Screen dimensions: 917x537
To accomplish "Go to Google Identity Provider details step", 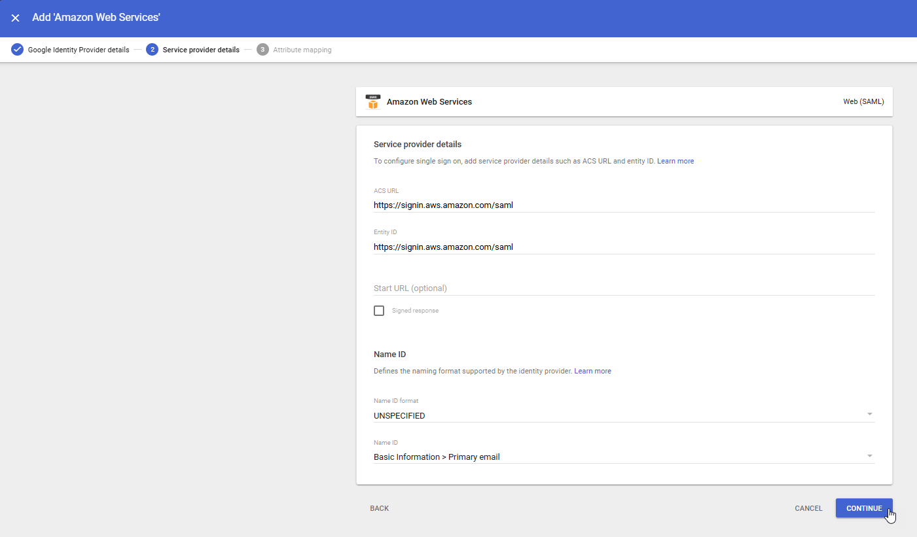I will pyautogui.click(x=70, y=50).
